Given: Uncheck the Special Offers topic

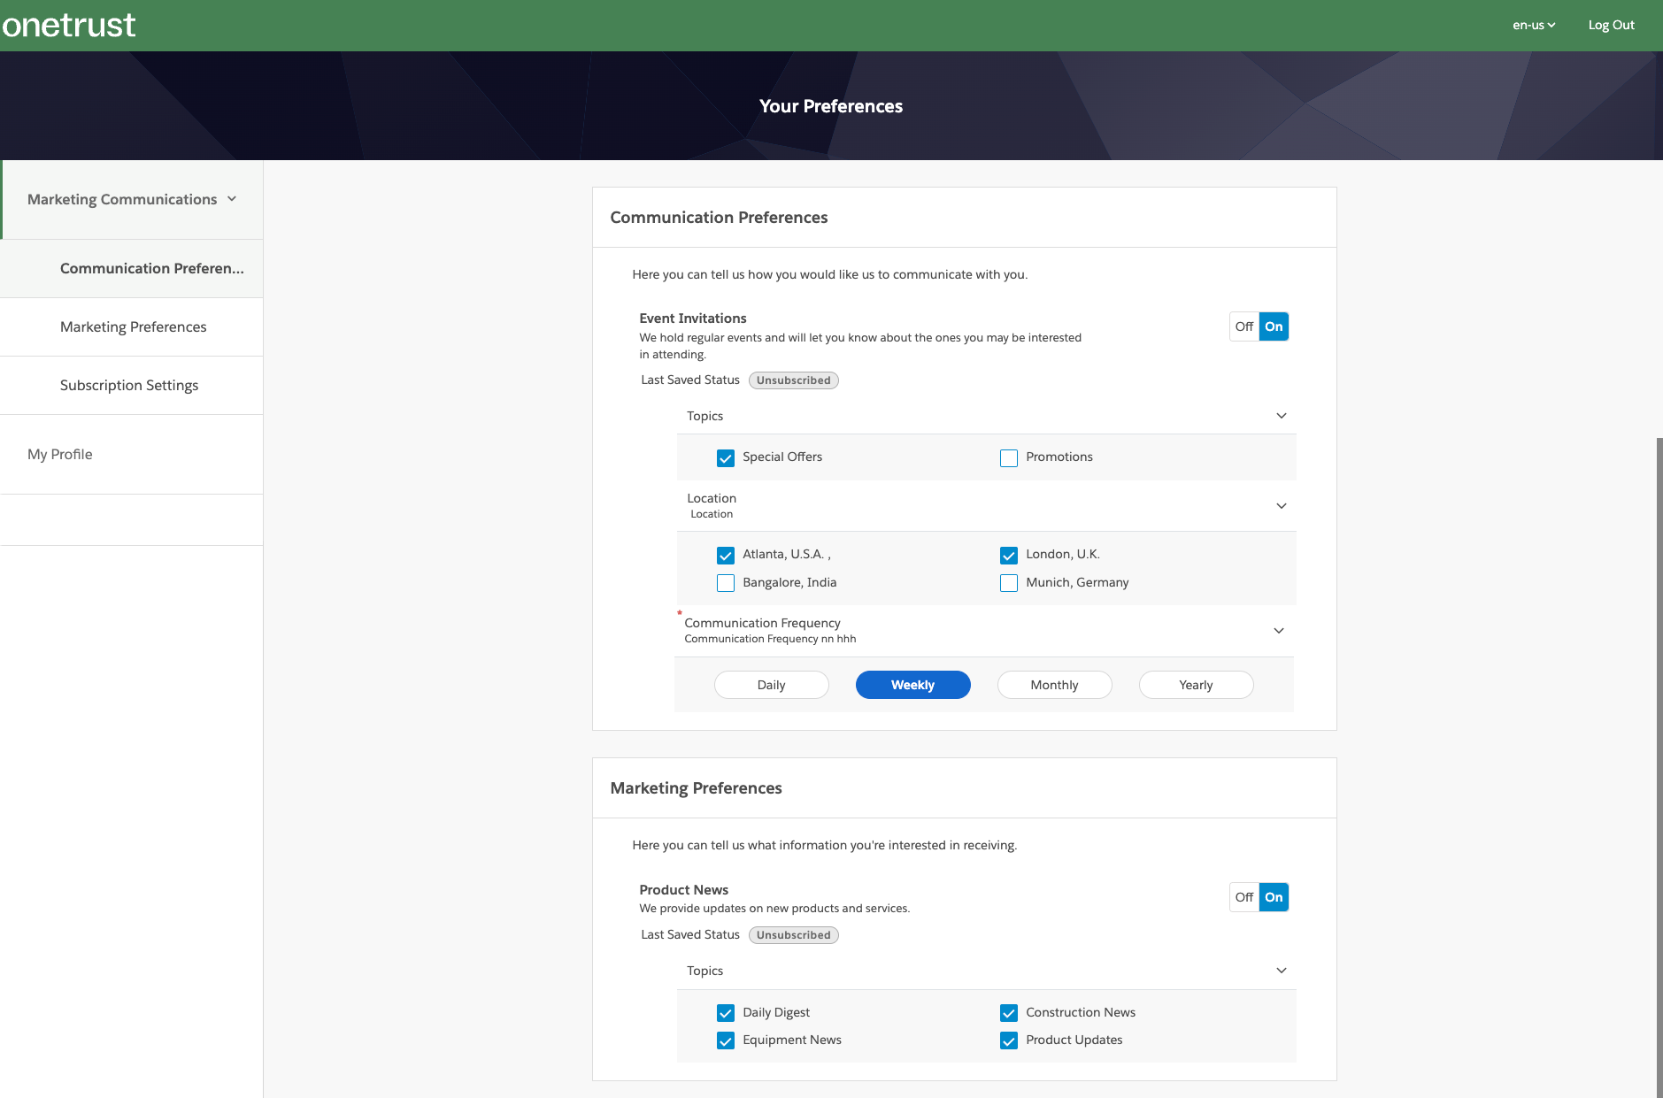Looking at the screenshot, I should coord(726,457).
